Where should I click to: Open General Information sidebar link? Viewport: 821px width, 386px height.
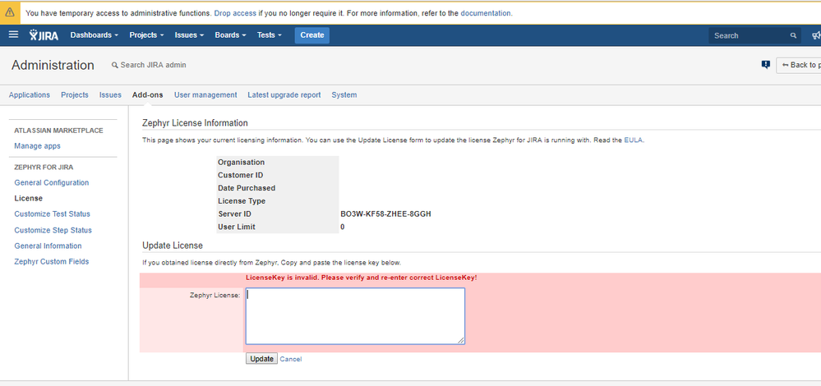point(48,246)
